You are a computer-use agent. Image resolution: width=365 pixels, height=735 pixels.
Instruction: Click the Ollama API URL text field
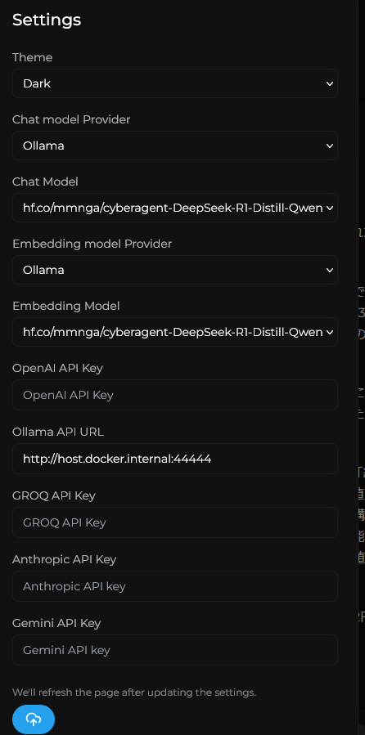(175, 459)
